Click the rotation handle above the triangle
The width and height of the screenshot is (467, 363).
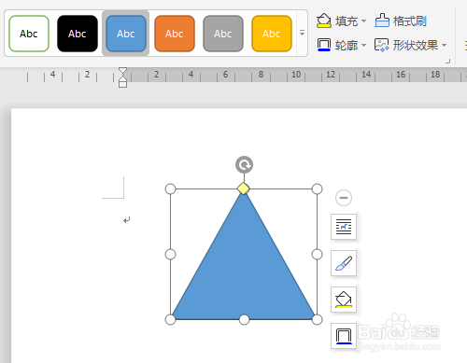(244, 164)
